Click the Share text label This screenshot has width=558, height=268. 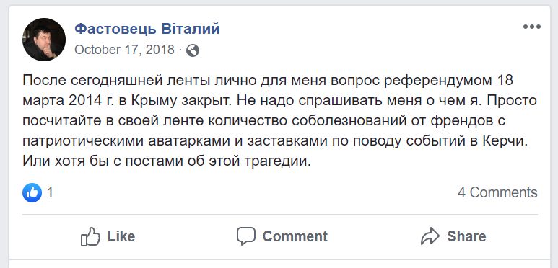pos(466,236)
